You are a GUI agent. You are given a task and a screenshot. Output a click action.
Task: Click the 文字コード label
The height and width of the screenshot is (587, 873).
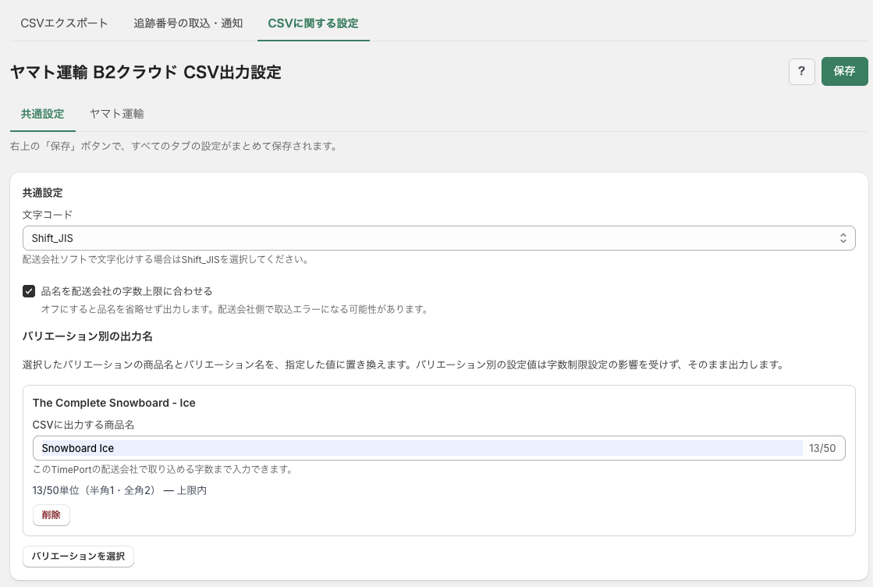(x=48, y=215)
